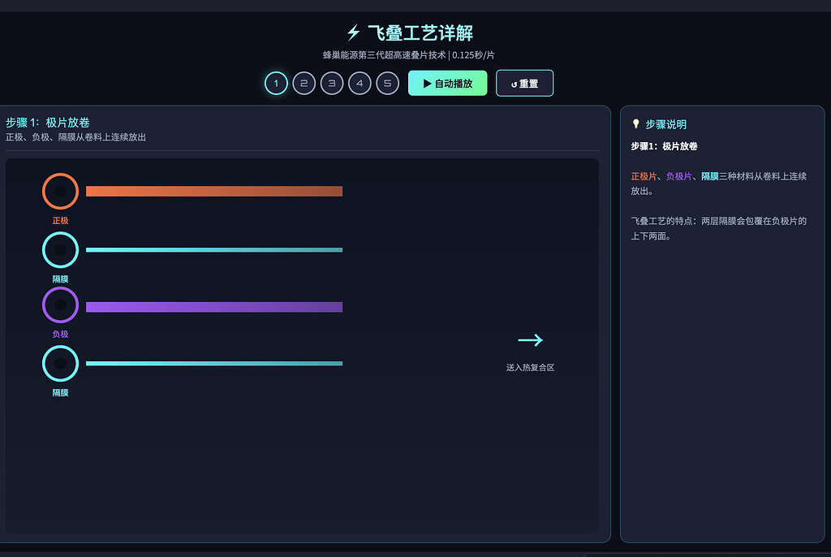
Task: Open step 4 circle
Action: coord(360,84)
